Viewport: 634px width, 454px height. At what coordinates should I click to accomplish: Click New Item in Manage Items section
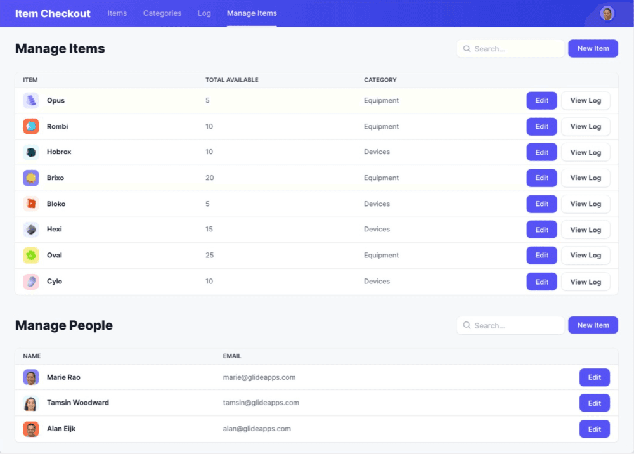point(593,49)
